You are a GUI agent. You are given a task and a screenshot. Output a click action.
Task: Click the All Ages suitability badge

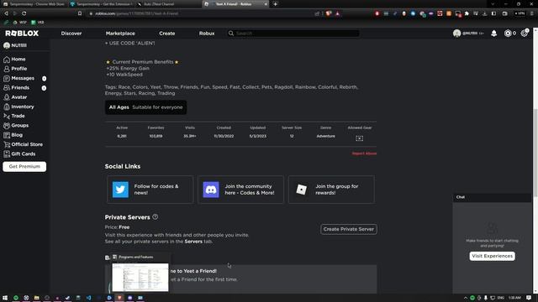point(145,107)
